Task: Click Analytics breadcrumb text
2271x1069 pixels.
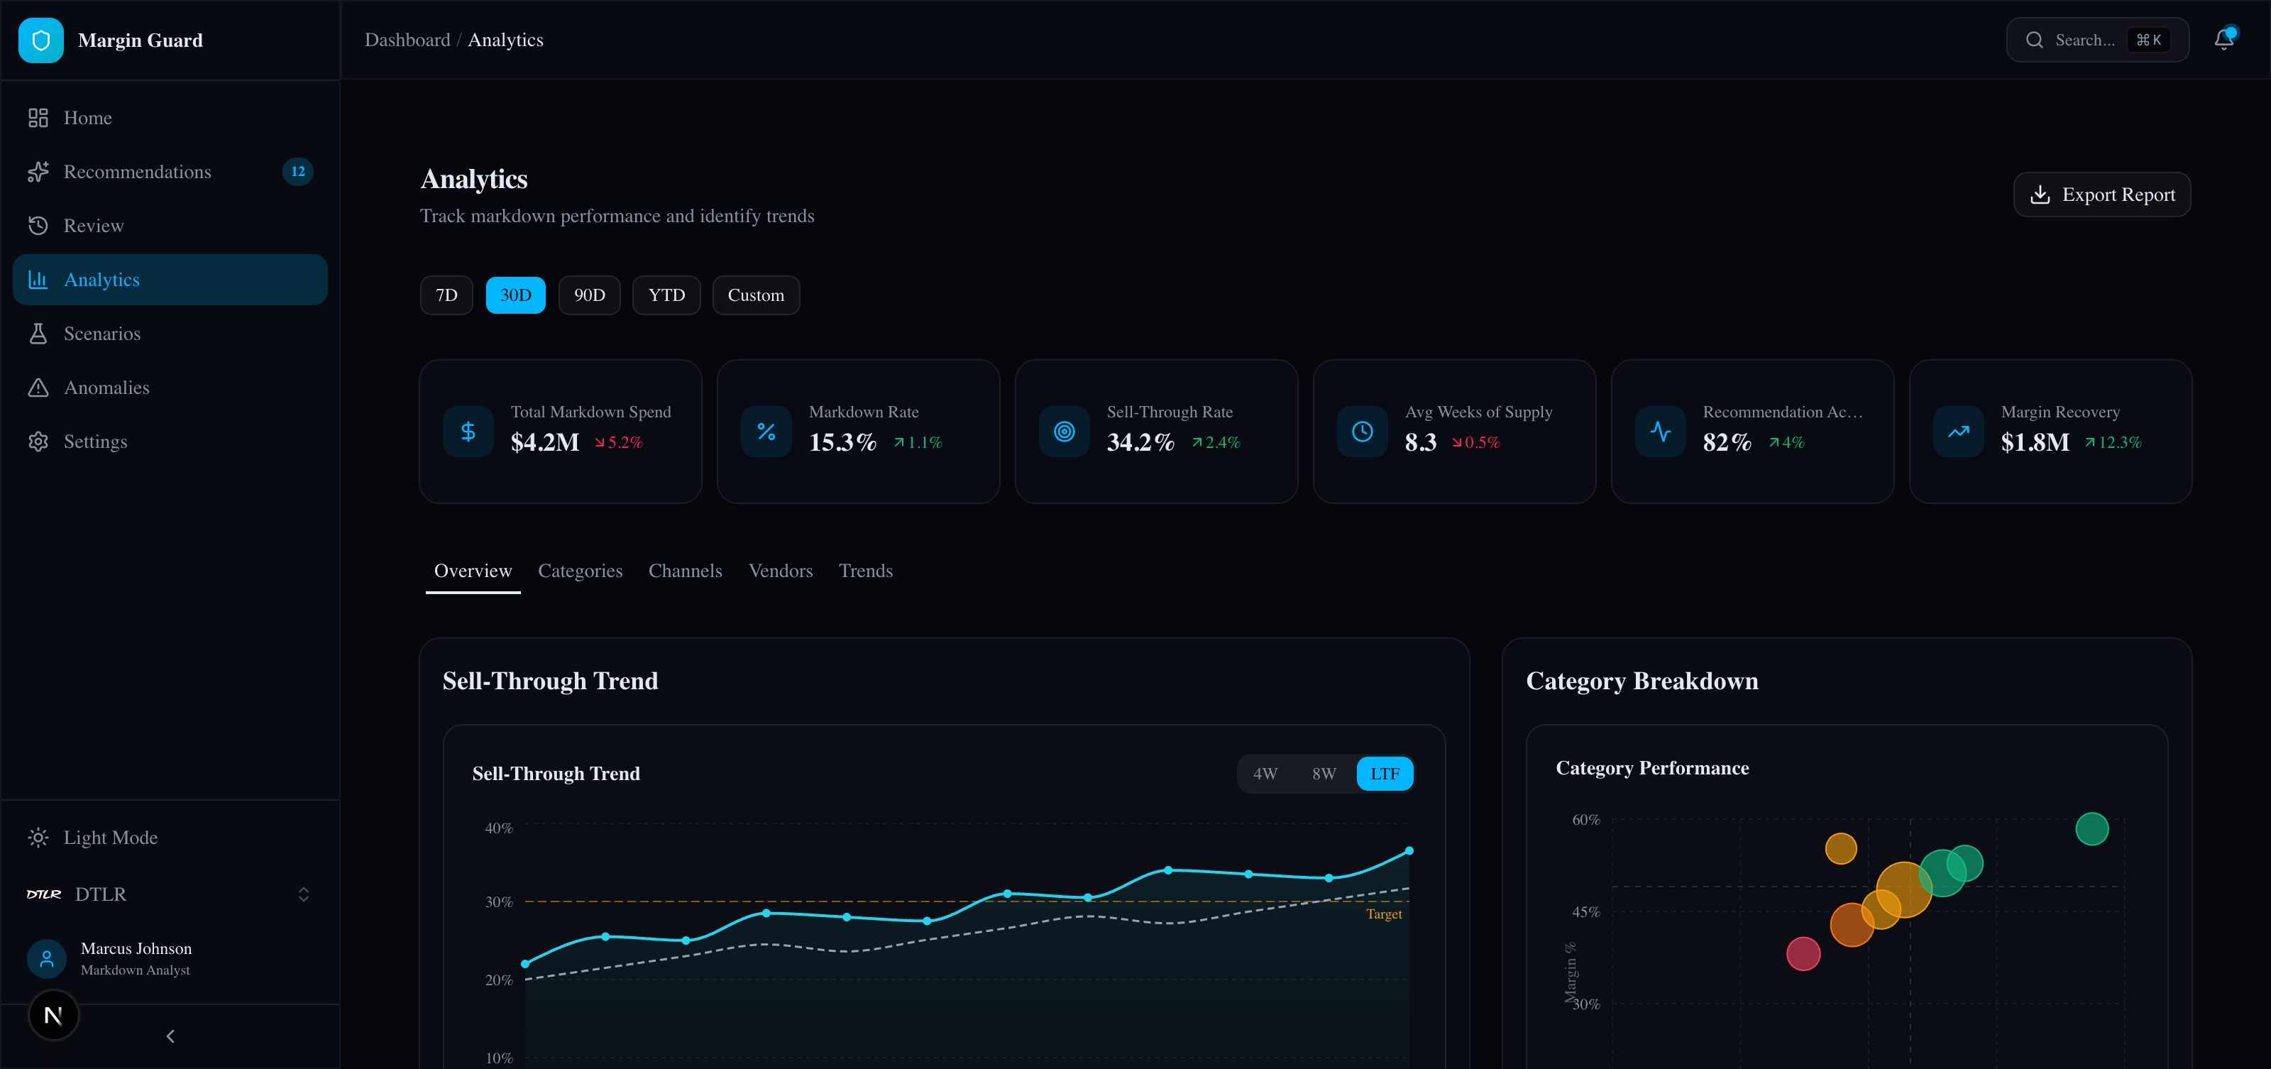Action: (x=505, y=40)
